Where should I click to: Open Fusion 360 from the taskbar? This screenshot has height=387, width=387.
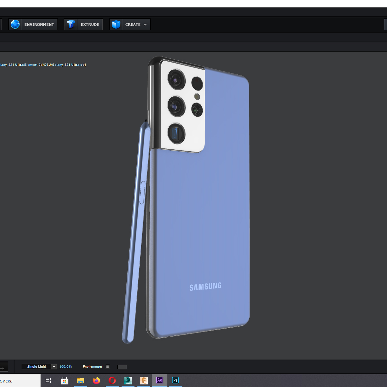[144, 381]
